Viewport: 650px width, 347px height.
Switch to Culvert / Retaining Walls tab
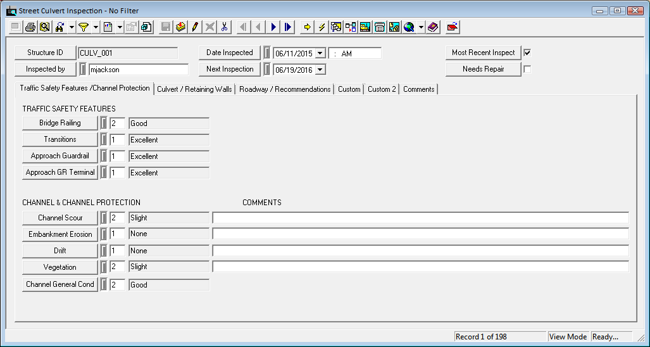[194, 89]
